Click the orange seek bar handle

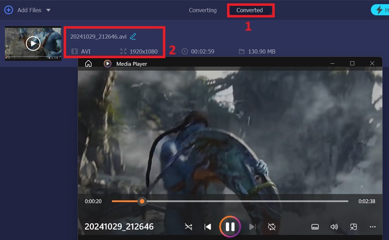coord(142,201)
